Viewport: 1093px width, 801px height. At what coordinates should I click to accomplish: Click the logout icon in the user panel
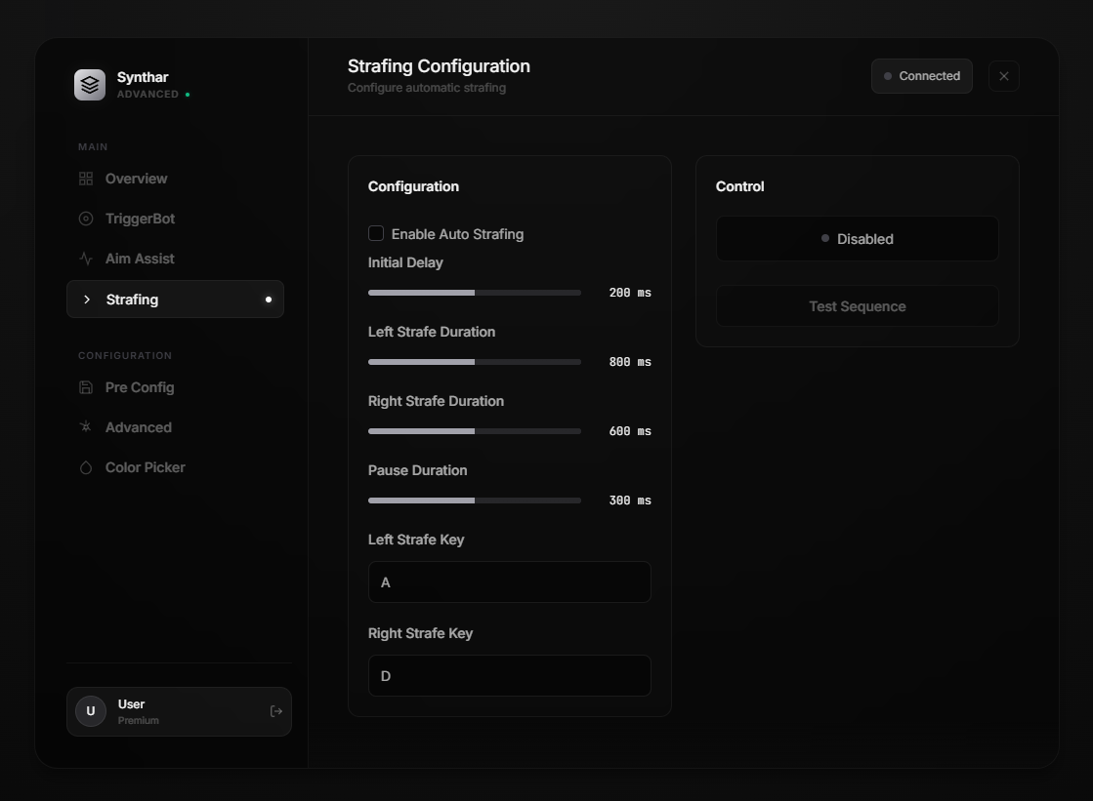(x=276, y=711)
